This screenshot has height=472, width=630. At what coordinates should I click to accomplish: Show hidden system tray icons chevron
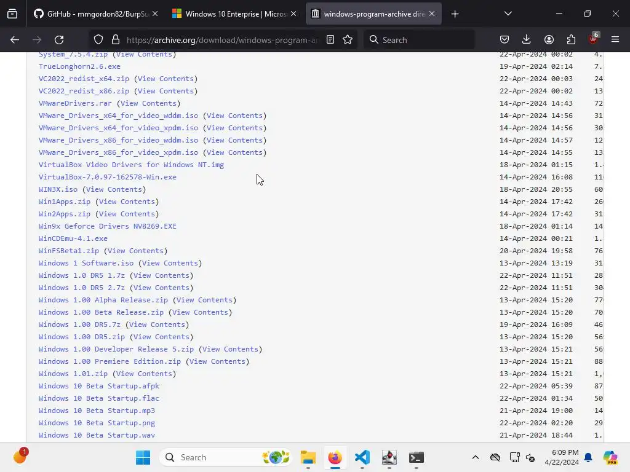[x=476, y=457]
